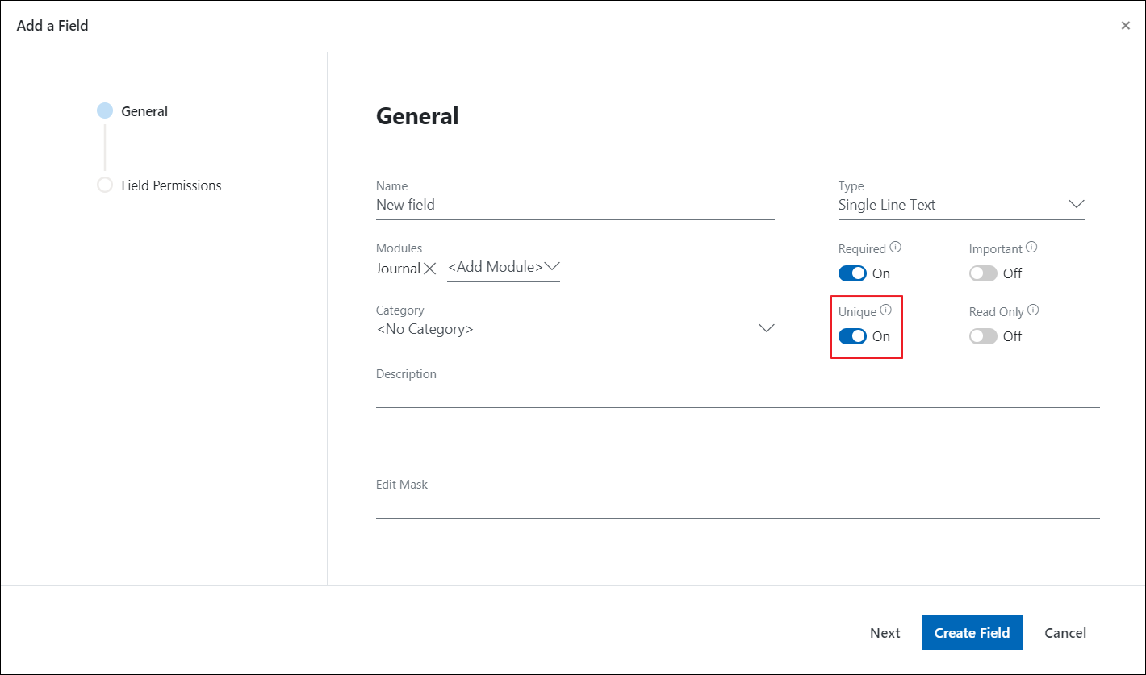Viewport: 1146px width, 675px height.
Task: Click the Edit Mask input field
Action: (x=738, y=506)
